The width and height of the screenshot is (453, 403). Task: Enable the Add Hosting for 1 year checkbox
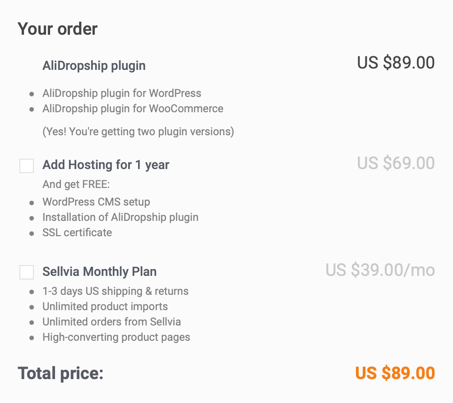pyautogui.click(x=26, y=165)
